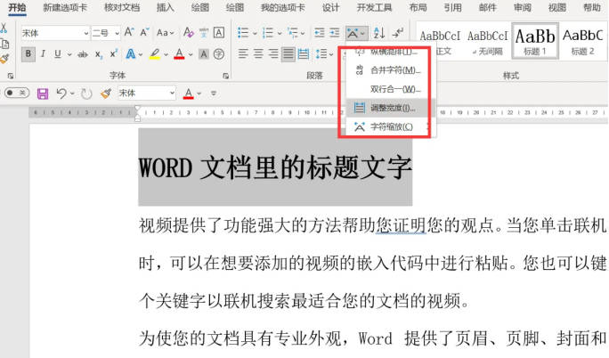Image resolution: width=609 pixels, height=358 pixels.
Task: Apply character border icon
Action: [x=219, y=33]
